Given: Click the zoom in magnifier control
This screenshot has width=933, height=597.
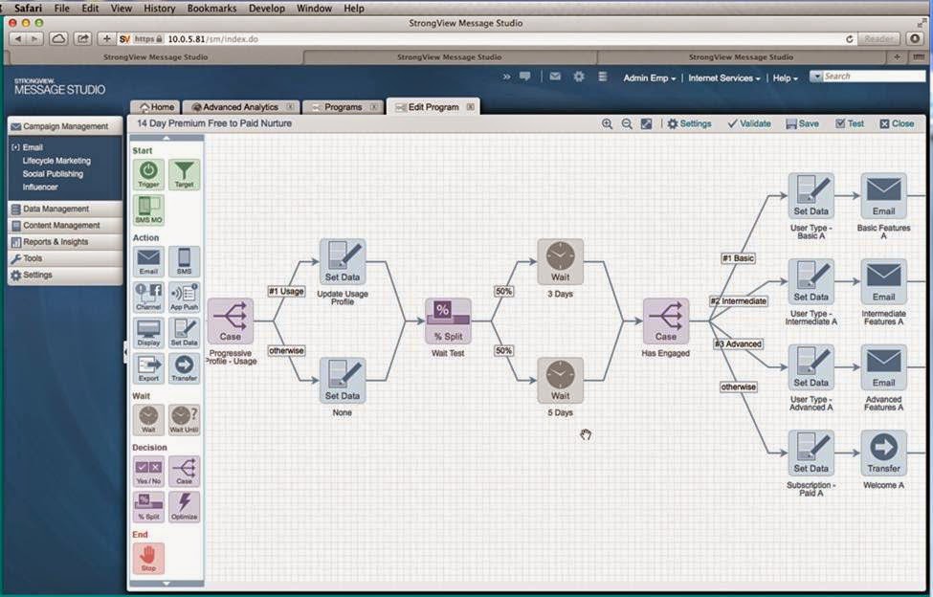Looking at the screenshot, I should 608,123.
